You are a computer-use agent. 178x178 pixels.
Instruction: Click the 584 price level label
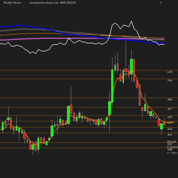169,80
